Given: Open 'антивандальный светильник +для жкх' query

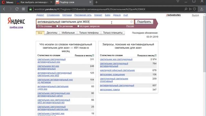Looking at the screenshot, I should (x=53, y=88).
